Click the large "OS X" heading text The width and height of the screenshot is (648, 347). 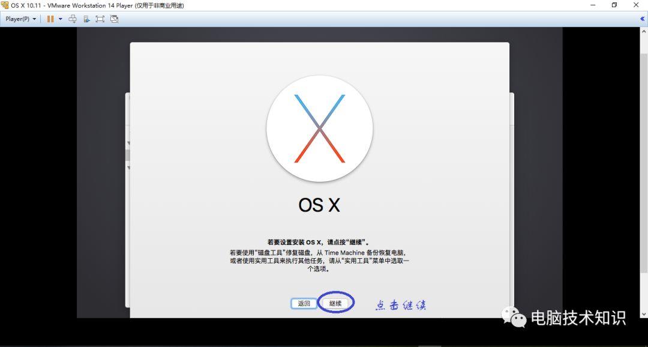[319, 205]
